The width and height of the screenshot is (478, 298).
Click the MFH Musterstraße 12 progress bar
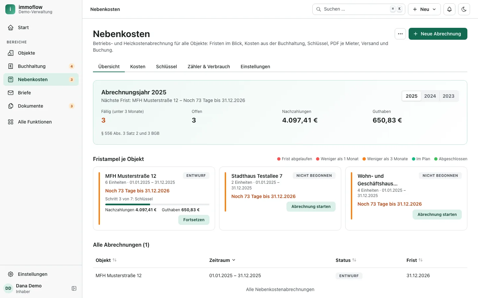pyautogui.click(x=157, y=205)
